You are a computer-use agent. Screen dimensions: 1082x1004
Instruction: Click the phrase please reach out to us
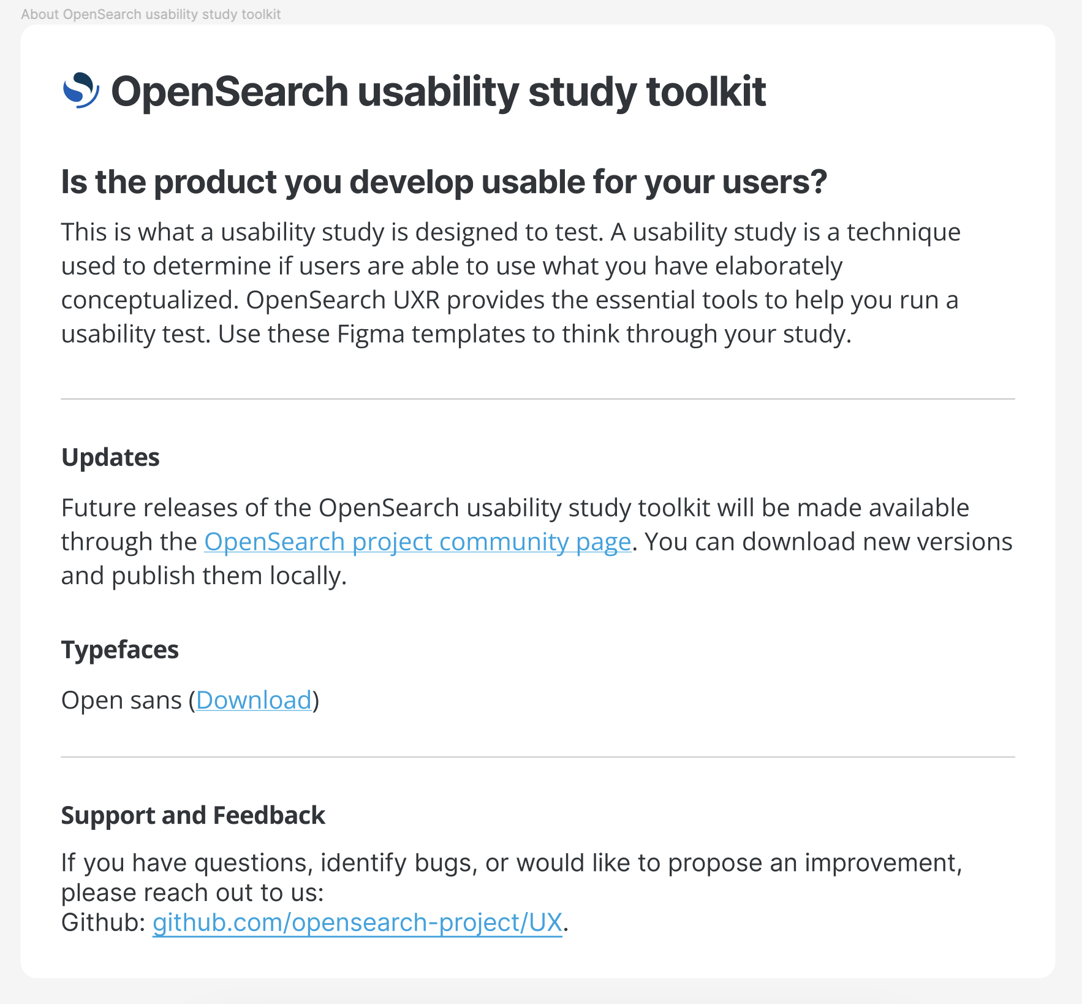tap(192, 893)
